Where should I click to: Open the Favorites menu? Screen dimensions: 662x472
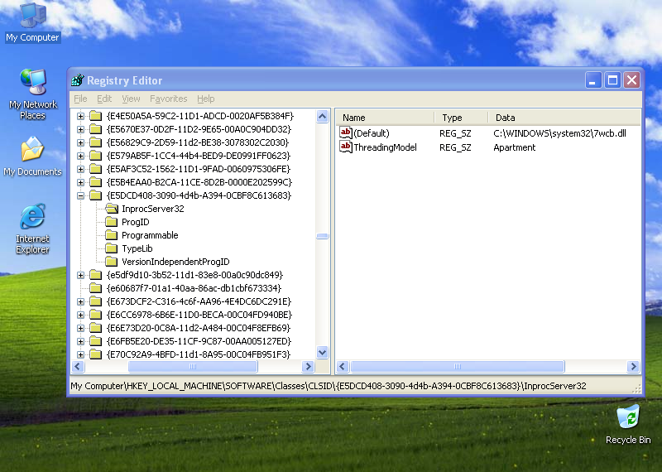tap(168, 99)
